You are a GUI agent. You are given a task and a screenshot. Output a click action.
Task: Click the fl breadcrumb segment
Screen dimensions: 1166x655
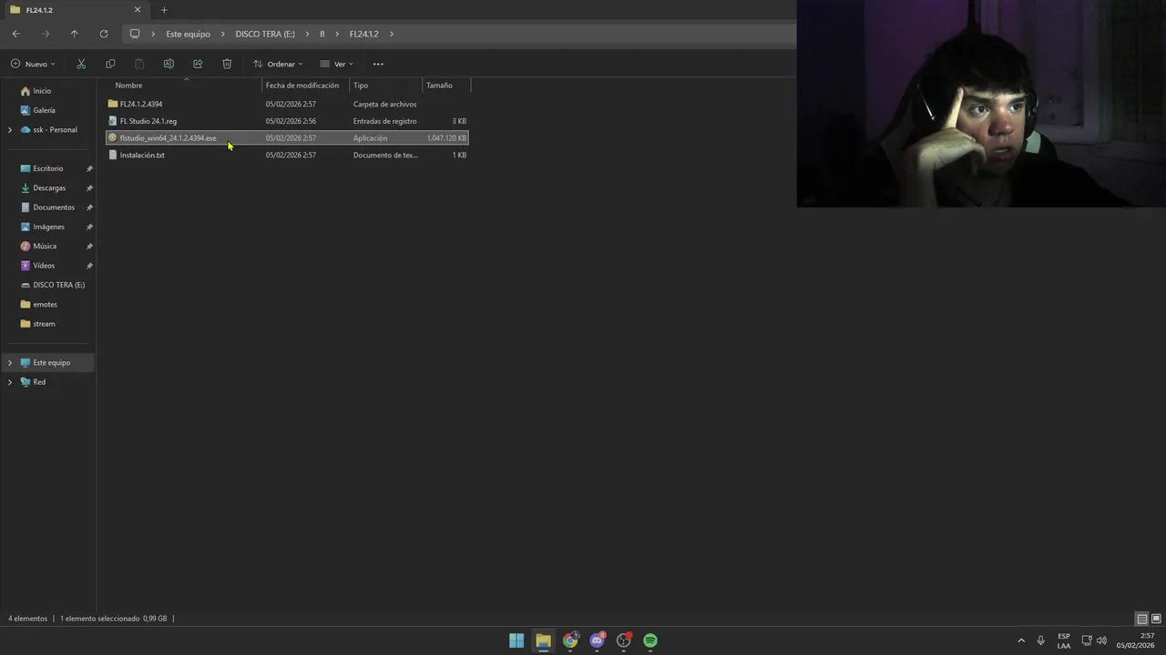(322, 34)
